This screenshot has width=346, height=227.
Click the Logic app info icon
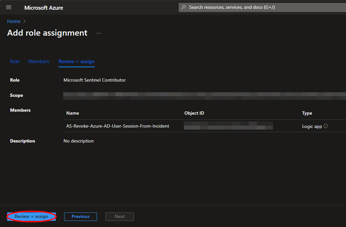tap(326, 126)
